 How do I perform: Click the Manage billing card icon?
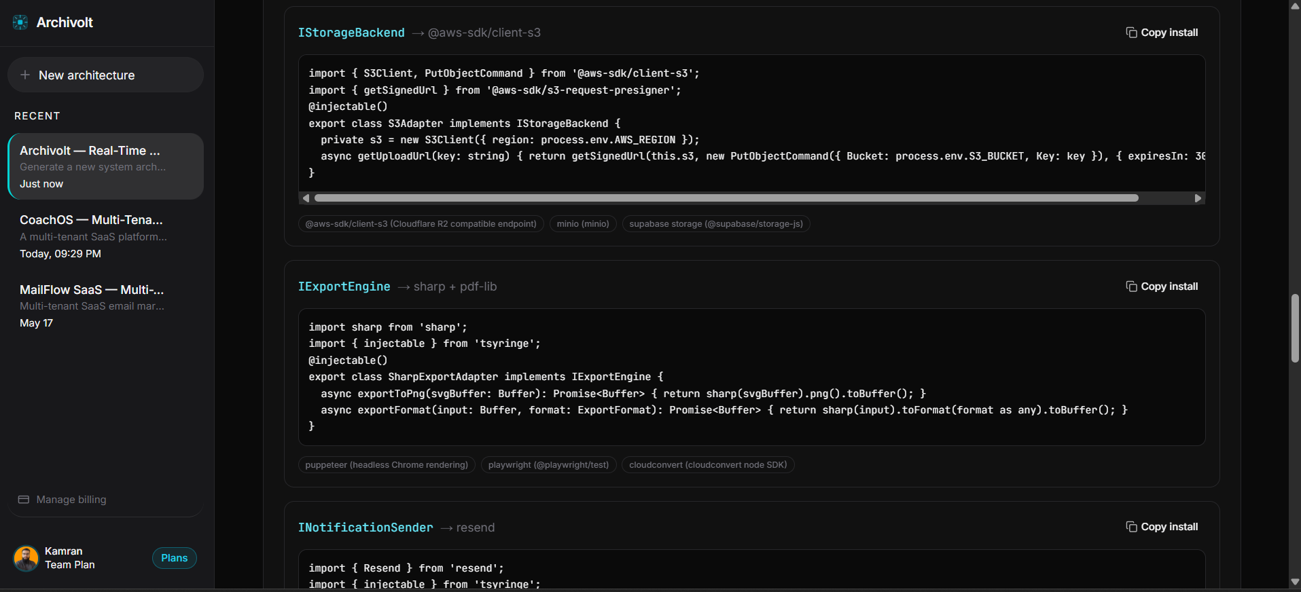tap(24, 500)
